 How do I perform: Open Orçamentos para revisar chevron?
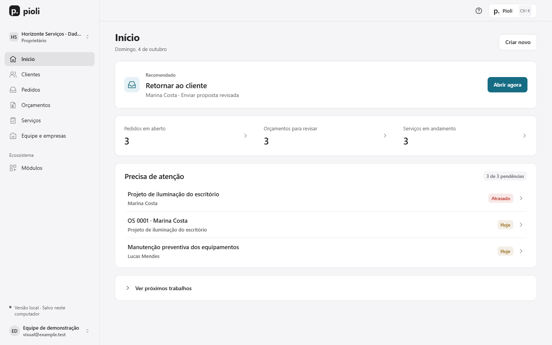[x=385, y=136]
